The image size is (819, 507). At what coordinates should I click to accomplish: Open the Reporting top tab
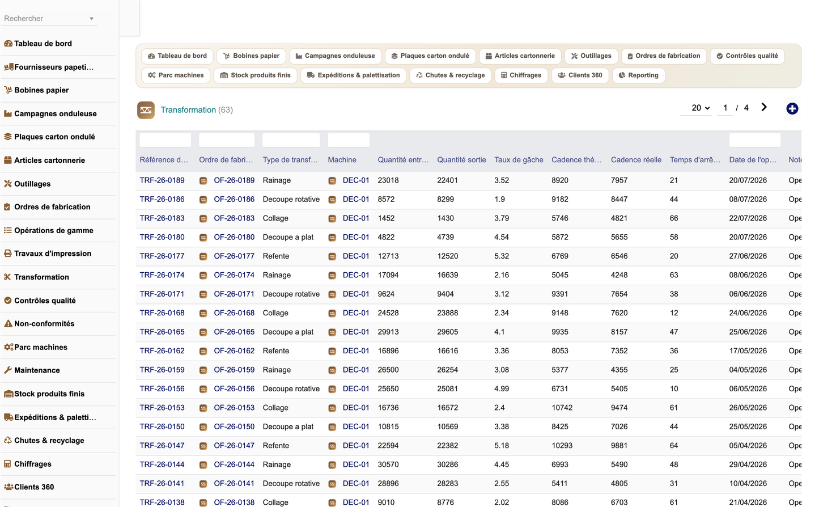click(x=639, y=75)
